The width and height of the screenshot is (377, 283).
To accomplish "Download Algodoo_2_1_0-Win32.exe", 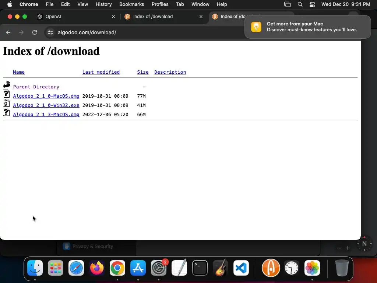I will click(x=46, y=105).
